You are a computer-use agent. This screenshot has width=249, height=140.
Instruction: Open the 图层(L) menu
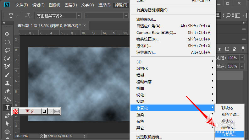tap(71, 5)
